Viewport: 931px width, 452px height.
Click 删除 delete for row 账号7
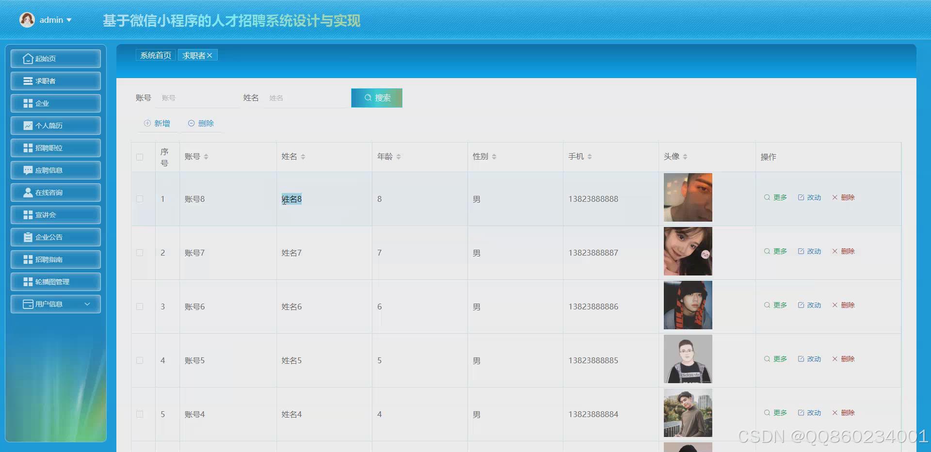pyautogui.click(x=843, y=251)
